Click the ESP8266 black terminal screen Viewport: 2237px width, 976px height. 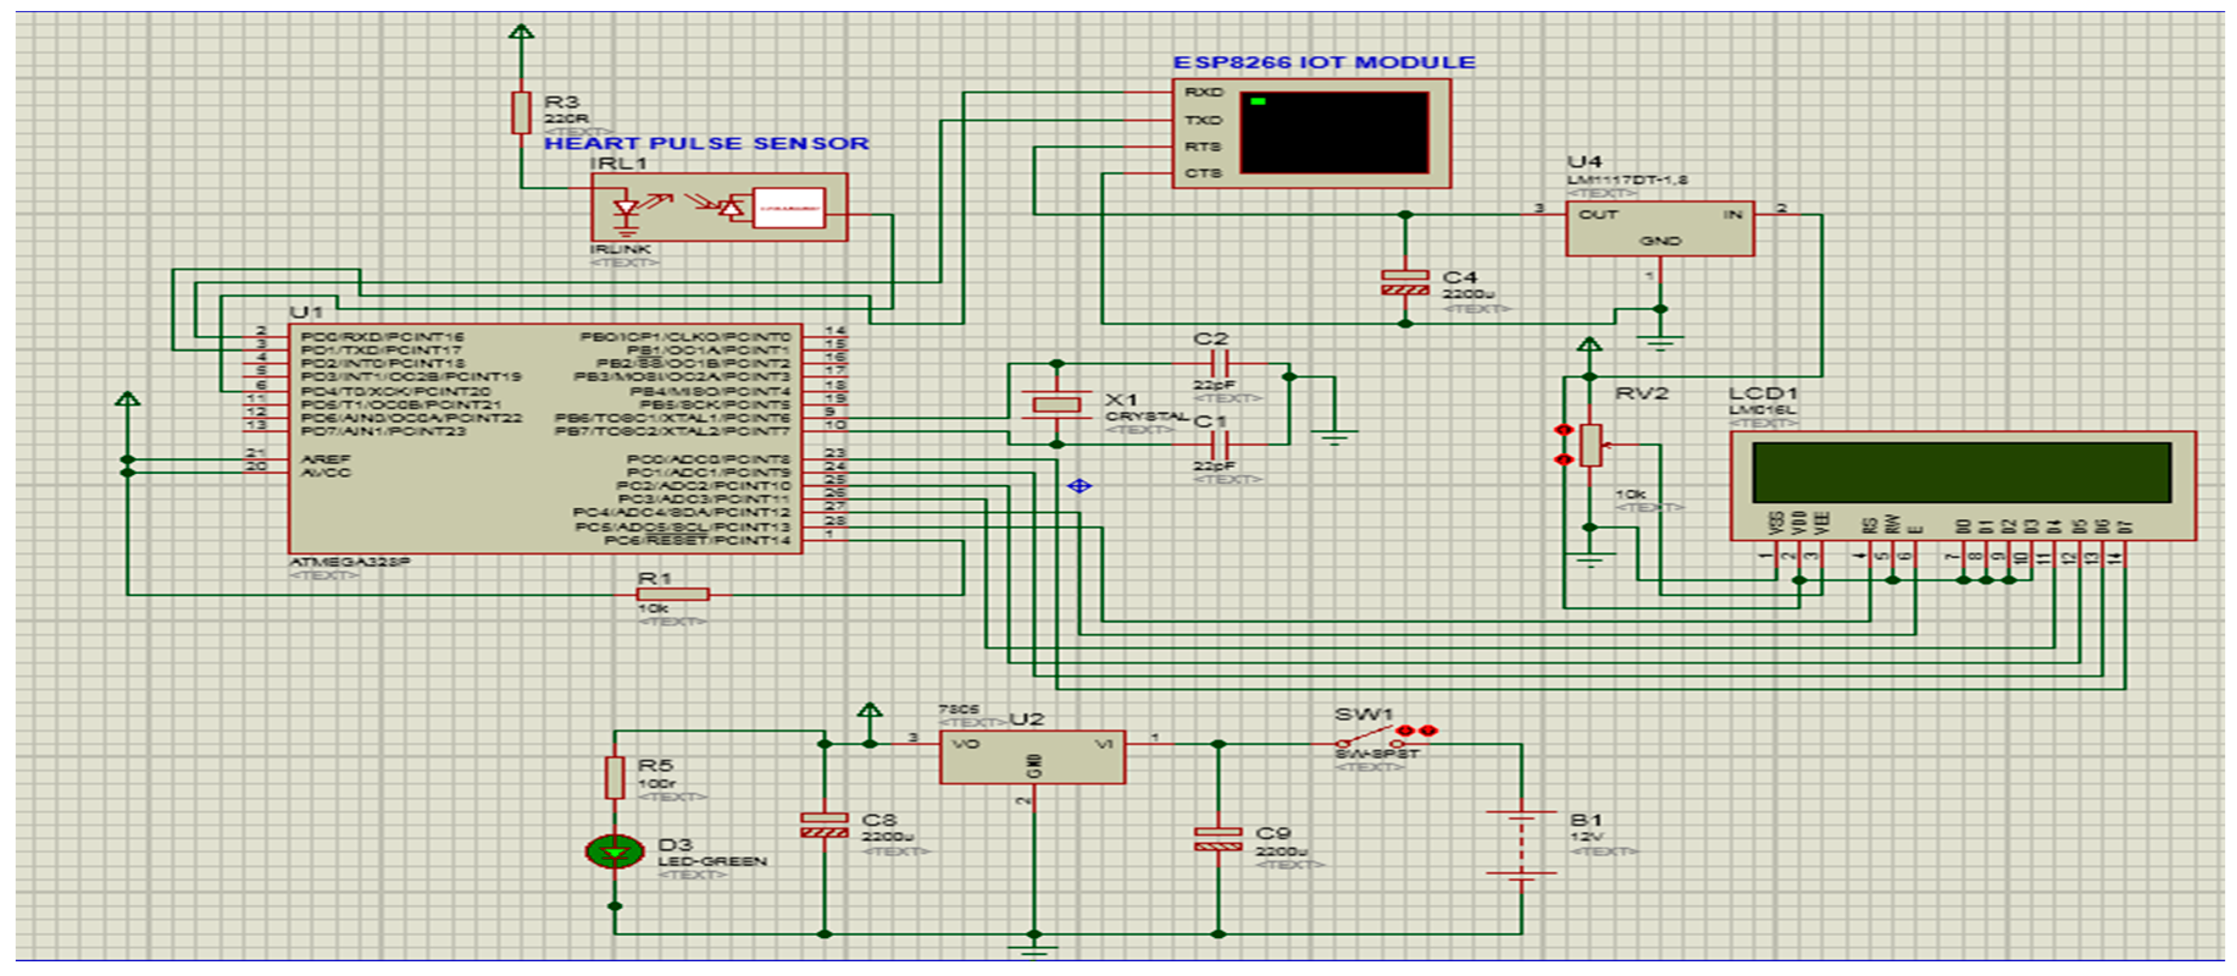click(x=1334, y=132)
